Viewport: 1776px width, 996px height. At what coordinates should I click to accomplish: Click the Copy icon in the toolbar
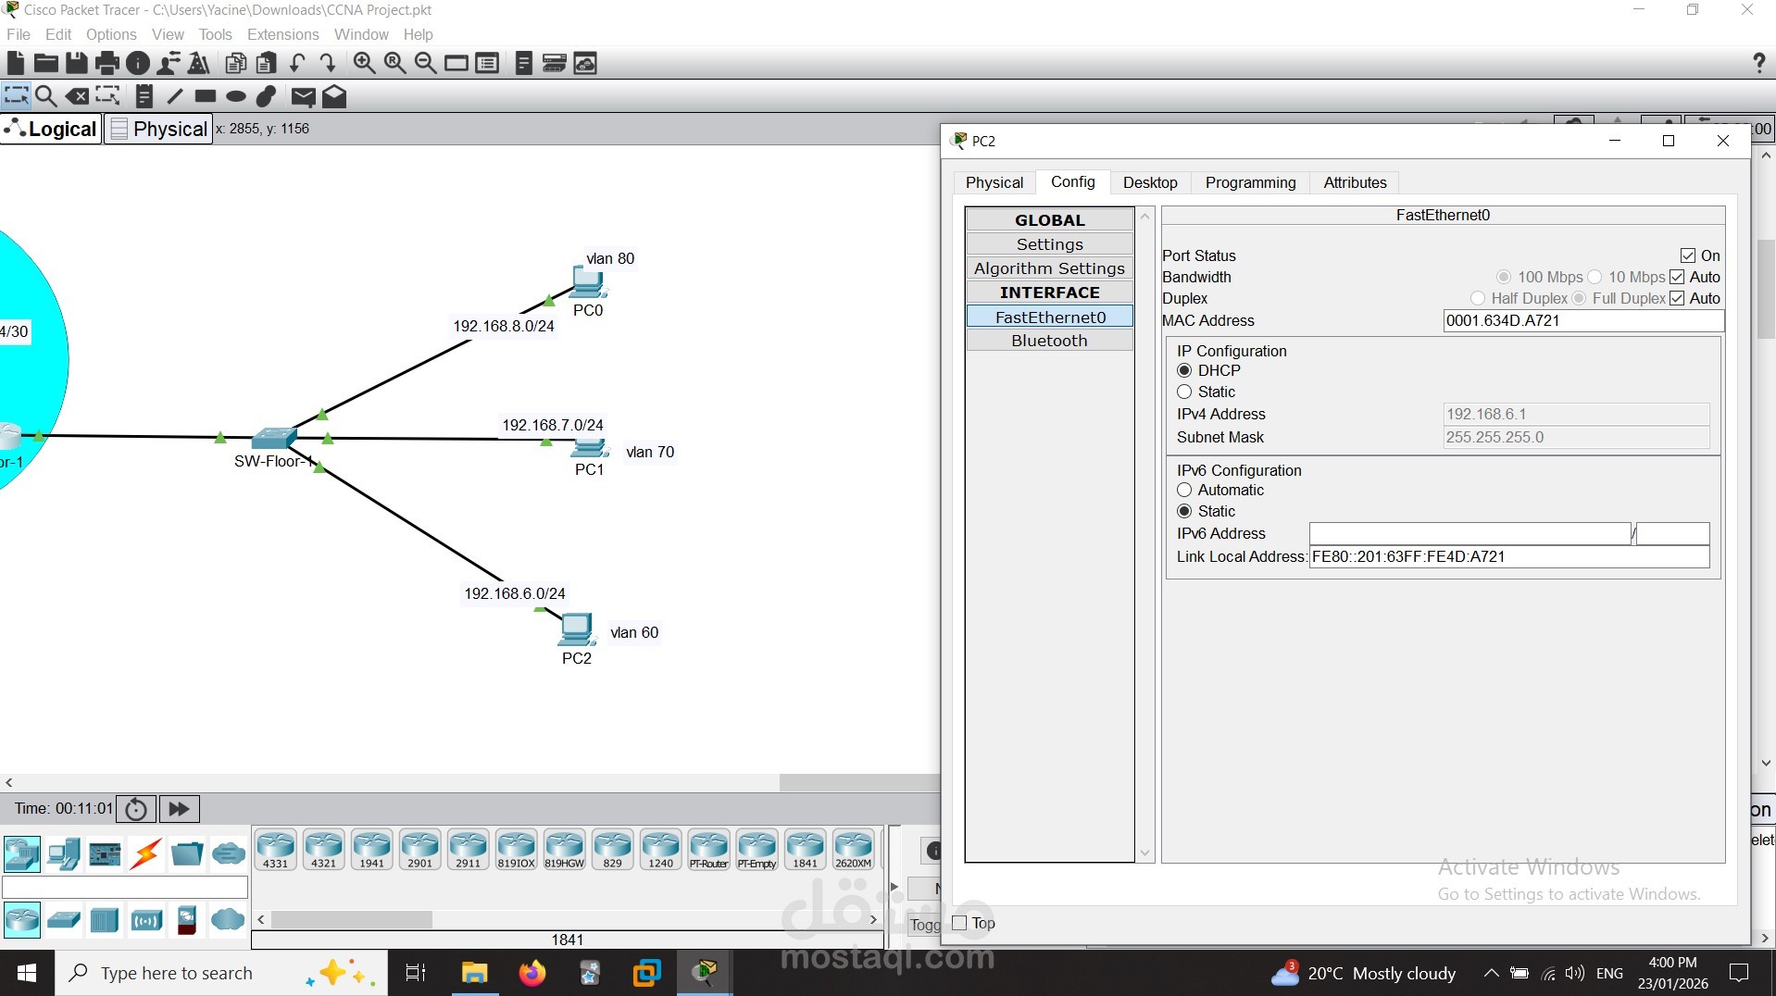[236, 63]
